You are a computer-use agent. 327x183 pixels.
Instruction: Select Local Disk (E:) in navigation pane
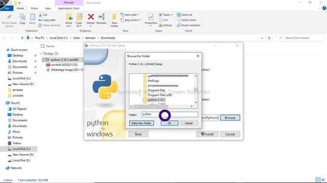pos(19,161)
